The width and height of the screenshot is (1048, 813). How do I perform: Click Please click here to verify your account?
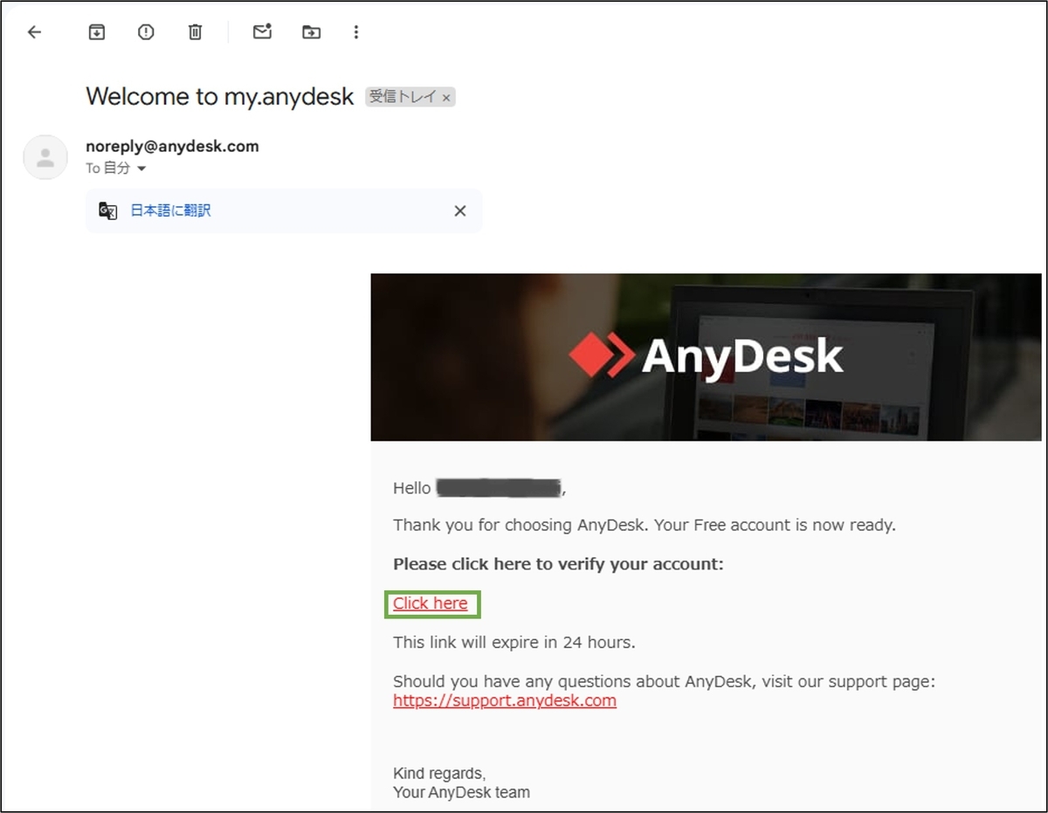coord(558,564)
